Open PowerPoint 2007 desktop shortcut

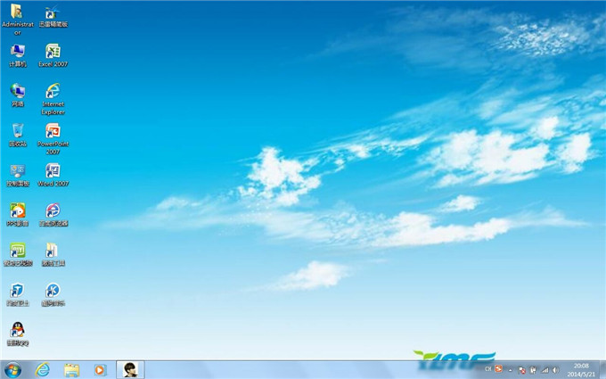(53, 132)
